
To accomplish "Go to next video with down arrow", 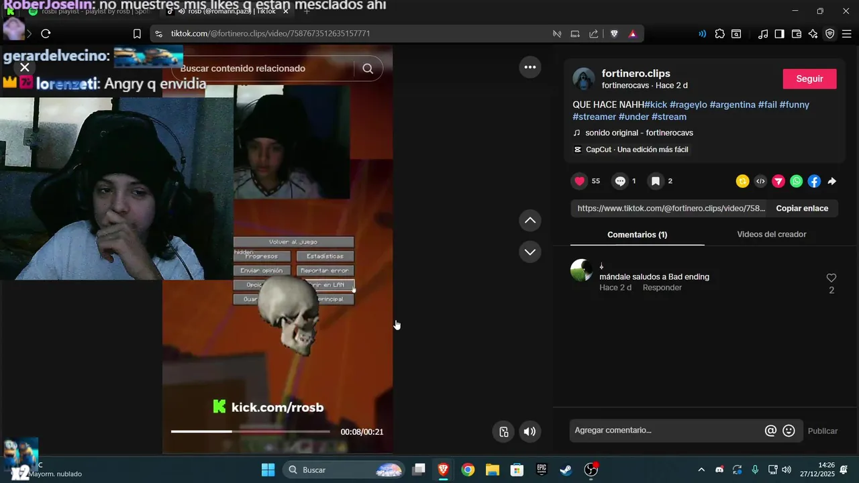I will (x=530, y=252).
